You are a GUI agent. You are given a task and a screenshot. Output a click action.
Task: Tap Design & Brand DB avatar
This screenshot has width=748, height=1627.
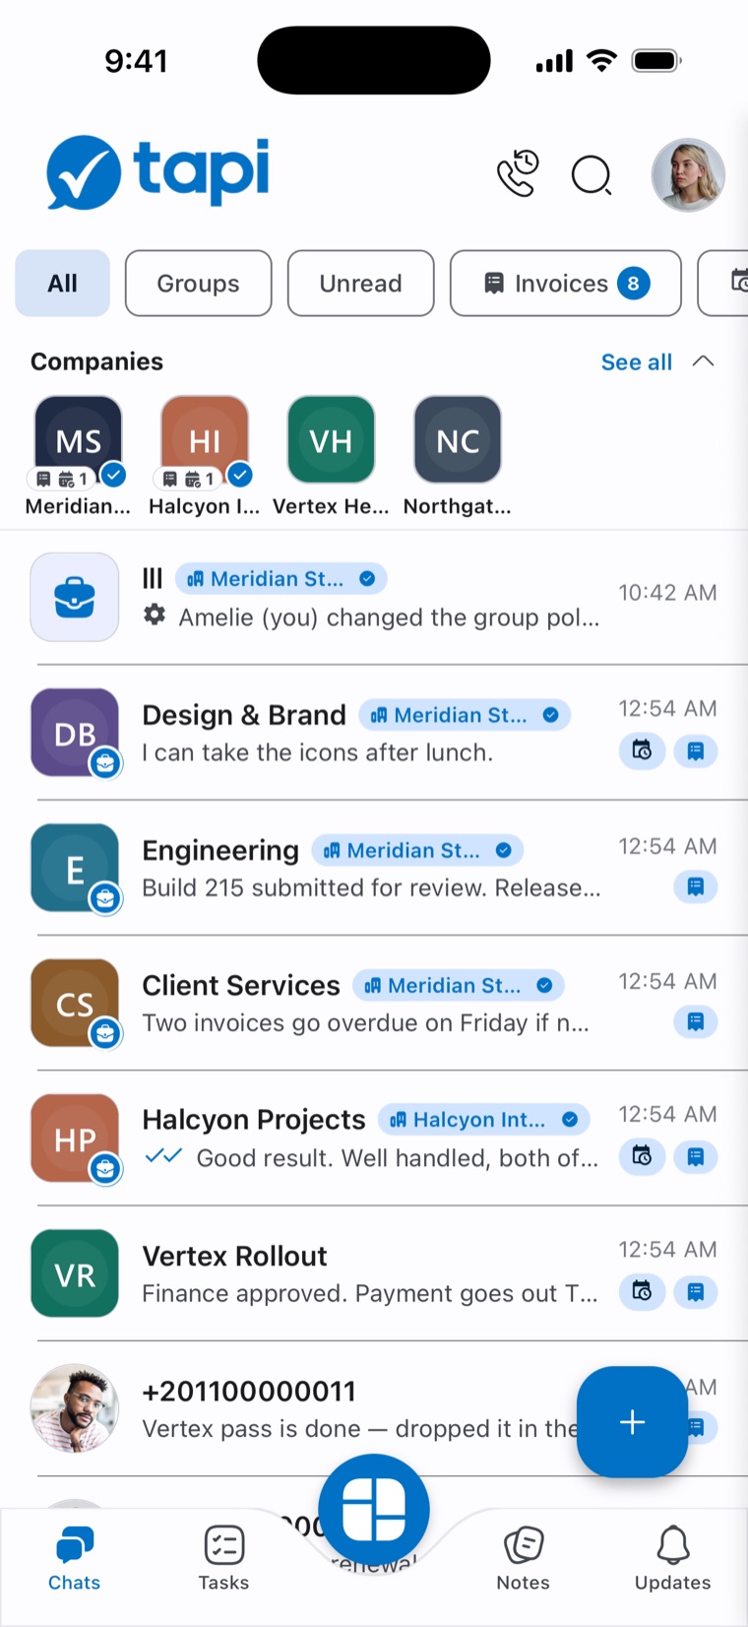75,733
